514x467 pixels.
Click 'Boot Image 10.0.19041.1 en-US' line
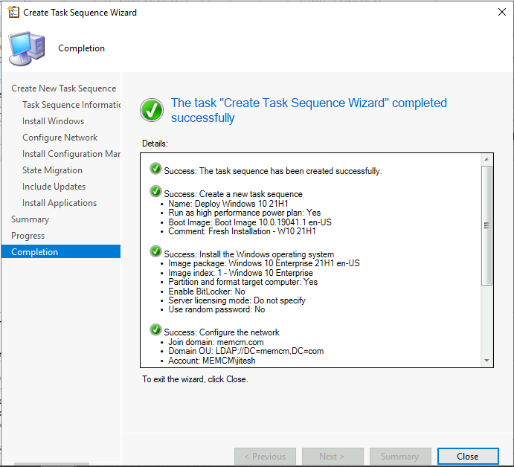[250, 222]
